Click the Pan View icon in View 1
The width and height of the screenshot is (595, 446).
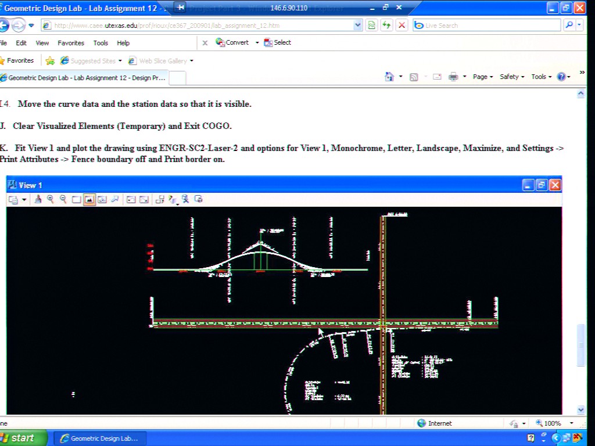[115, 199]
